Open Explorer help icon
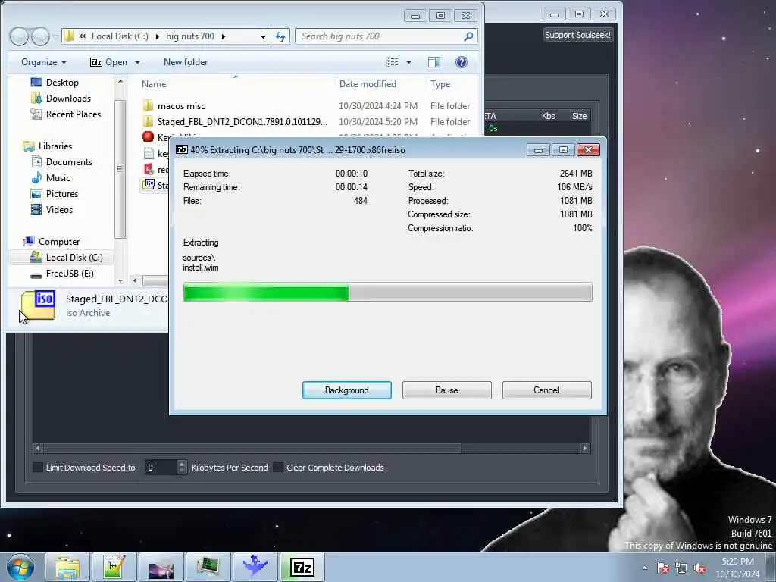This screenshot has height=582, width=776. [x=462, y=62]
